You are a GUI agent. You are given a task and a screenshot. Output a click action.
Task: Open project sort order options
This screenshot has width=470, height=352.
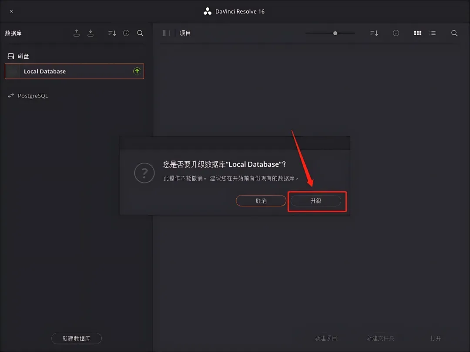[374, 33]
